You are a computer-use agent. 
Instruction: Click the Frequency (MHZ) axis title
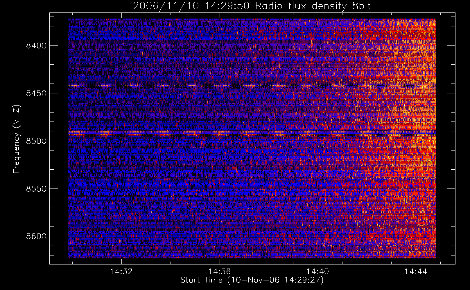(17, 139)
